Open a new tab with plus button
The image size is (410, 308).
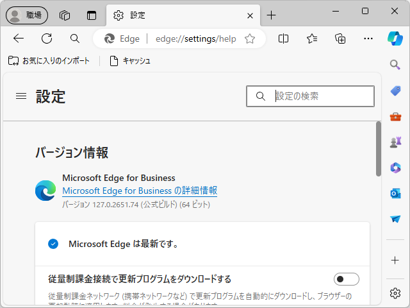(x=271, y=15)
